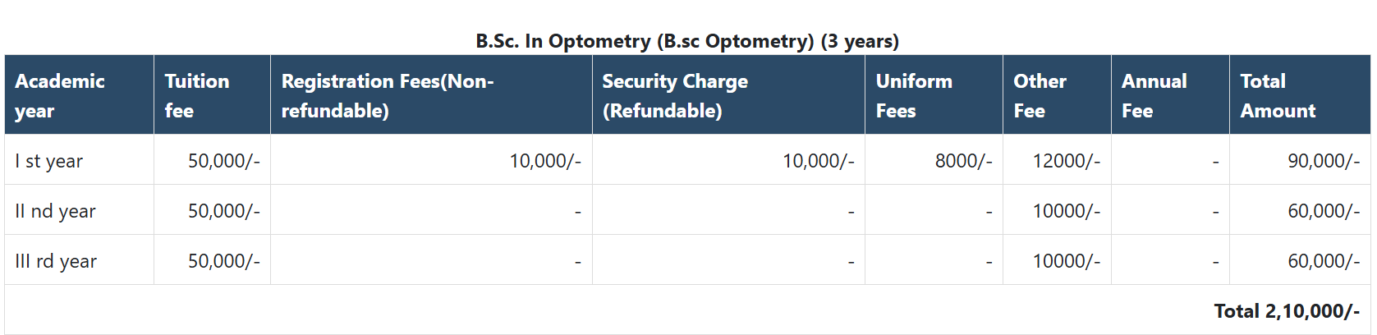Select the second year 60,000/- total cell
The height and width of the screenshot is (335, 1377).
coord(1323,211)
